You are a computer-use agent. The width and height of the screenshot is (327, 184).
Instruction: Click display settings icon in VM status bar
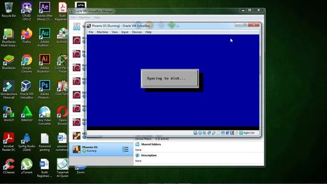tap(223, 133)
